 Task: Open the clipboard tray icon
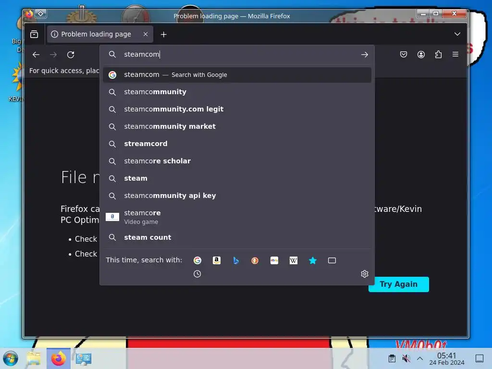392,358
